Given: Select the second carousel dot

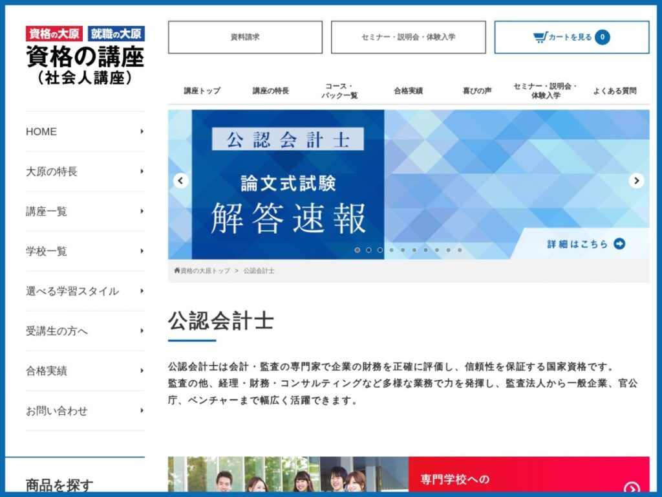Looking at the screenshot, I should [x=368, y=250].
